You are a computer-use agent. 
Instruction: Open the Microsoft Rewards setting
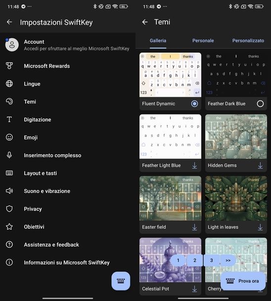point(68,66)
